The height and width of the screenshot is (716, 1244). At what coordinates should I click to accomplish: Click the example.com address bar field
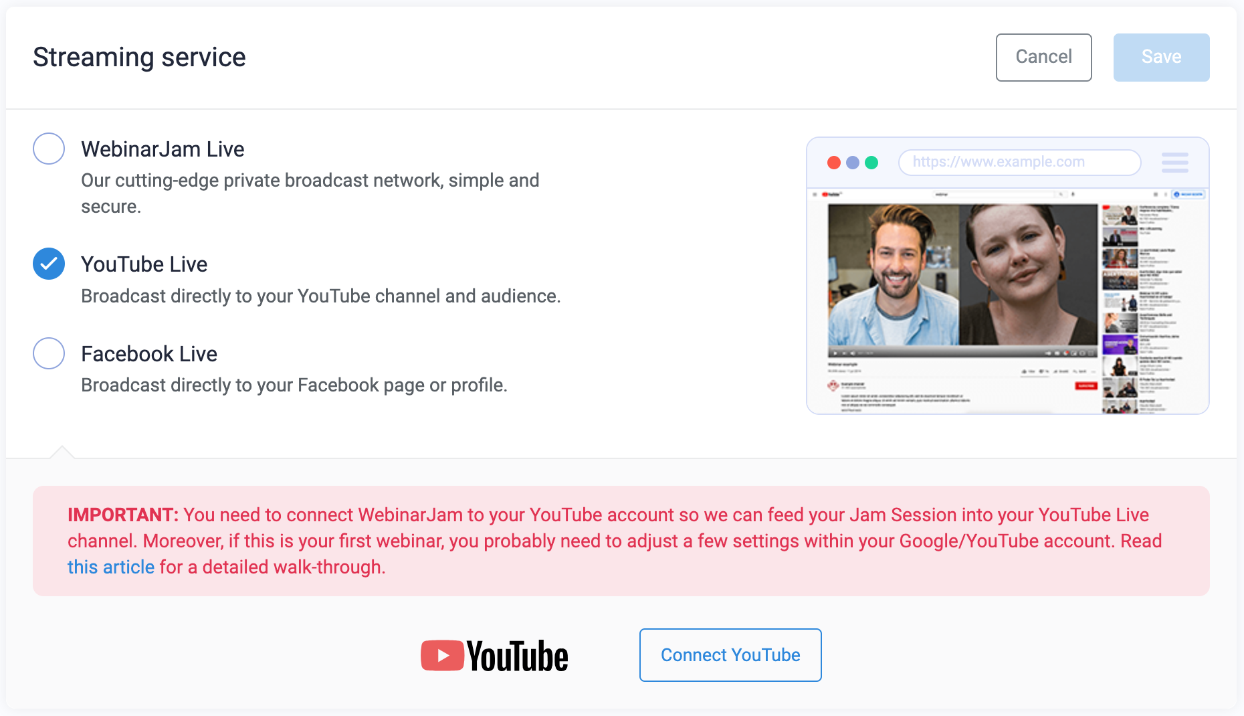1019,162
